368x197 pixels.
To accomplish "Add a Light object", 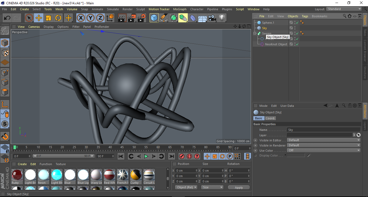I will click(x=222, y=18).
